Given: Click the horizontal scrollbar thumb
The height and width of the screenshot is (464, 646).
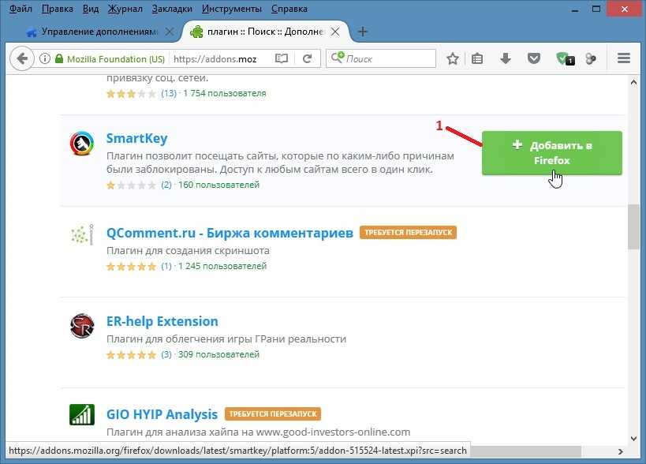Looking at the screenshot, I should point(525,451).
